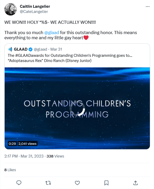Open the share tweet icon

(x=135, y=183)
